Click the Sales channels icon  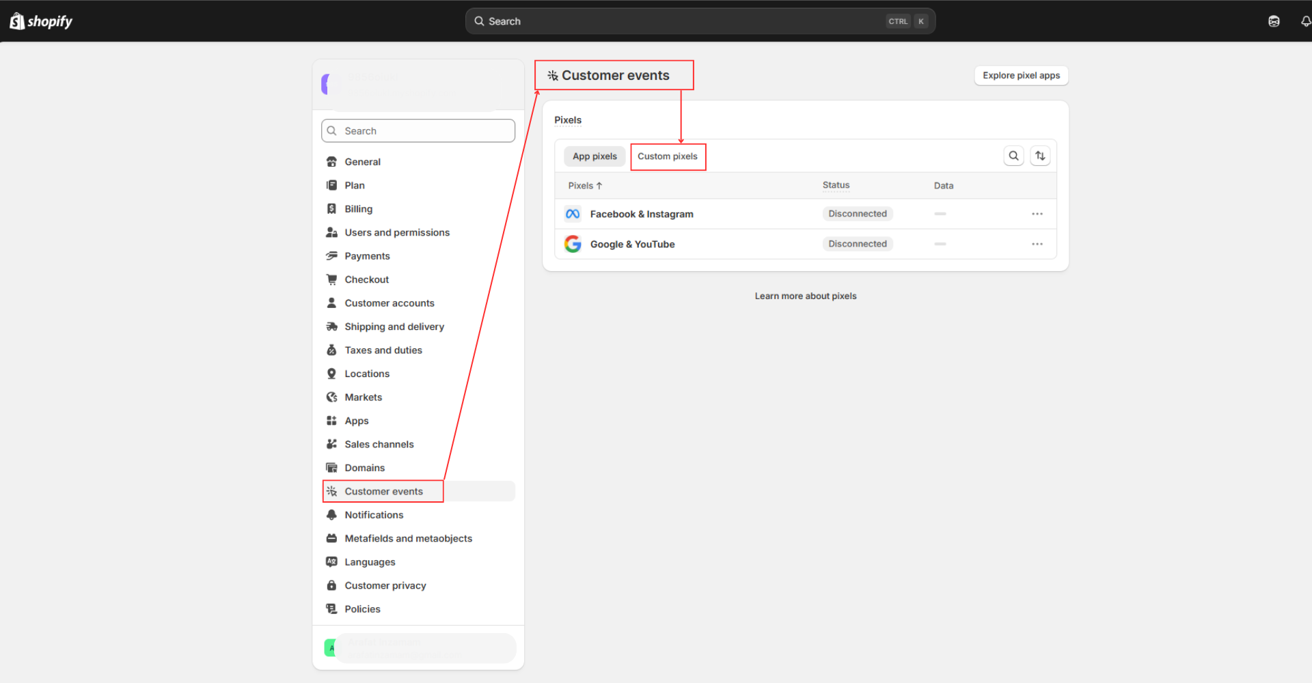coord(331,445)
